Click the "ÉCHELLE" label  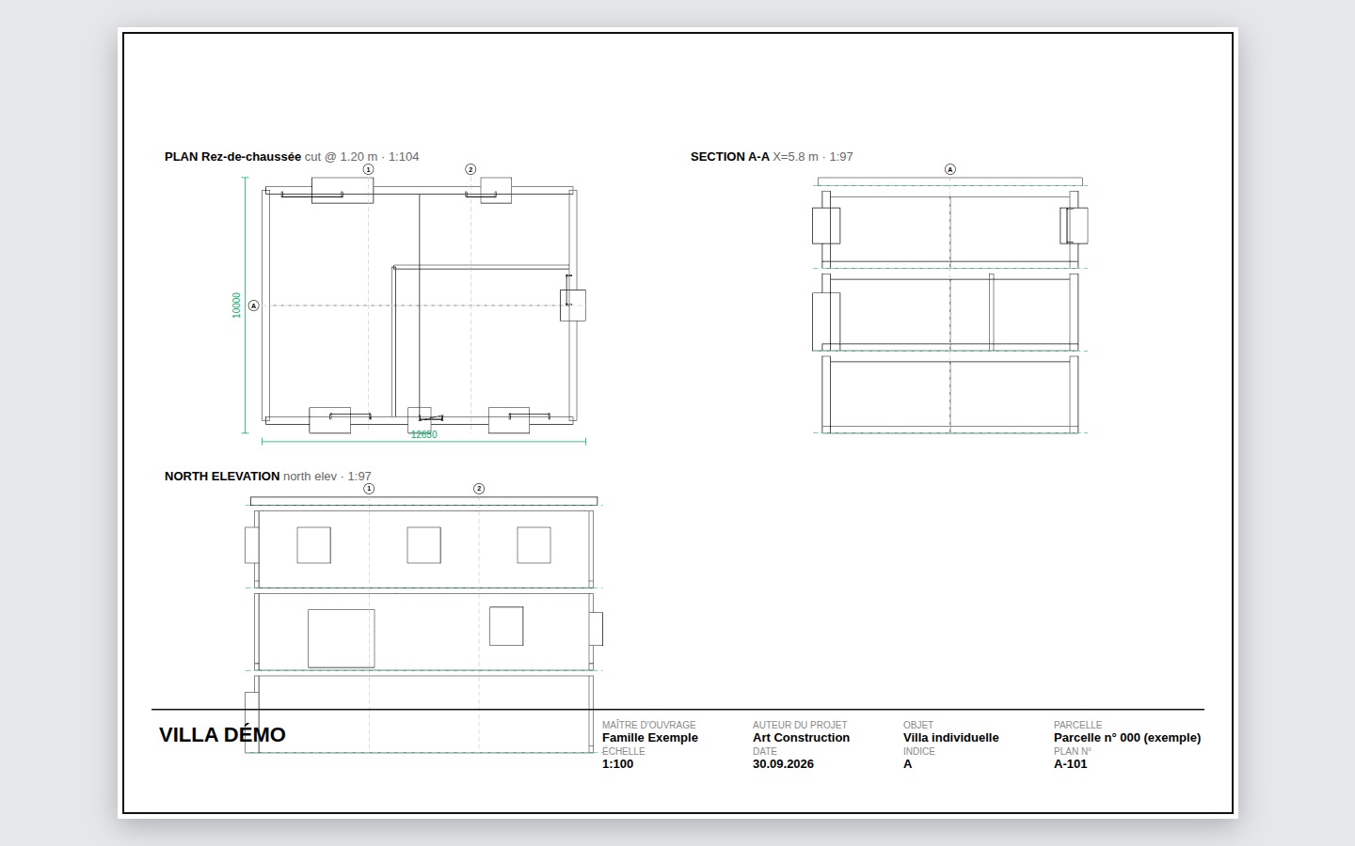[624, 751]
